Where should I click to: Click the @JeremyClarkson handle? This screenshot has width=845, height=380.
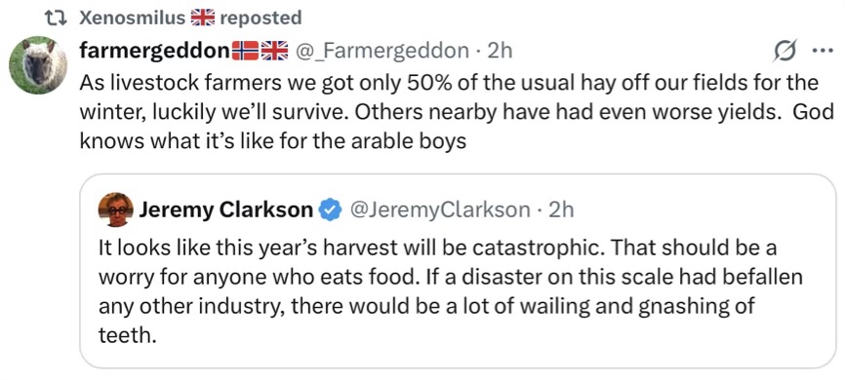(440, 209)
